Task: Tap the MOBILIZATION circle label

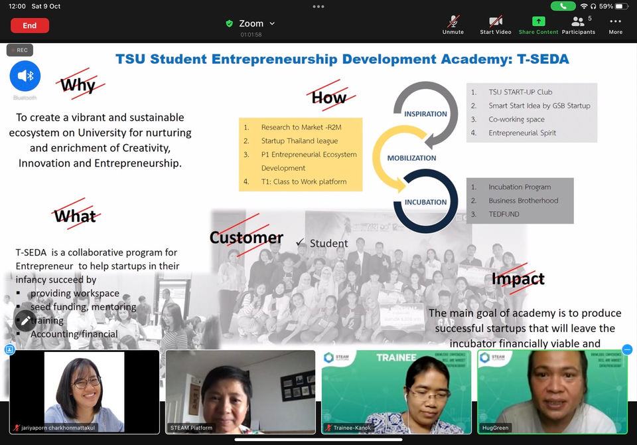Action: (x=411, y=158)
